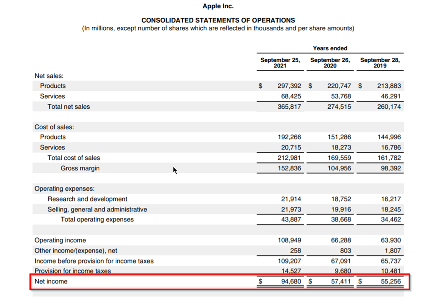Click the 104,956 gross margin value
436x299 pixels.
339,168
